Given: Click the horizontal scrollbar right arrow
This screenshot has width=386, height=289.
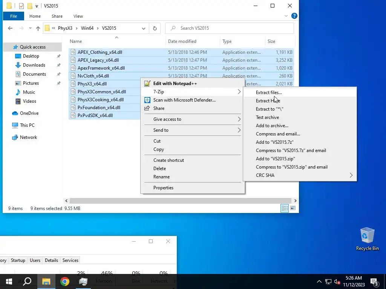Looking at the screenshot, I should click(x=295, y=201).
